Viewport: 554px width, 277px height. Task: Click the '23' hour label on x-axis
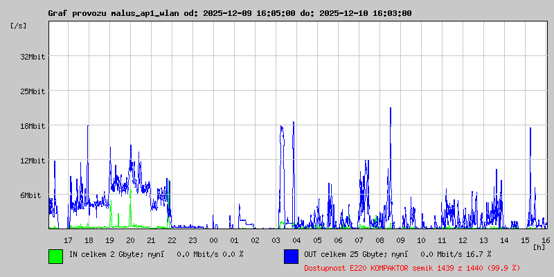click(193, 240)
